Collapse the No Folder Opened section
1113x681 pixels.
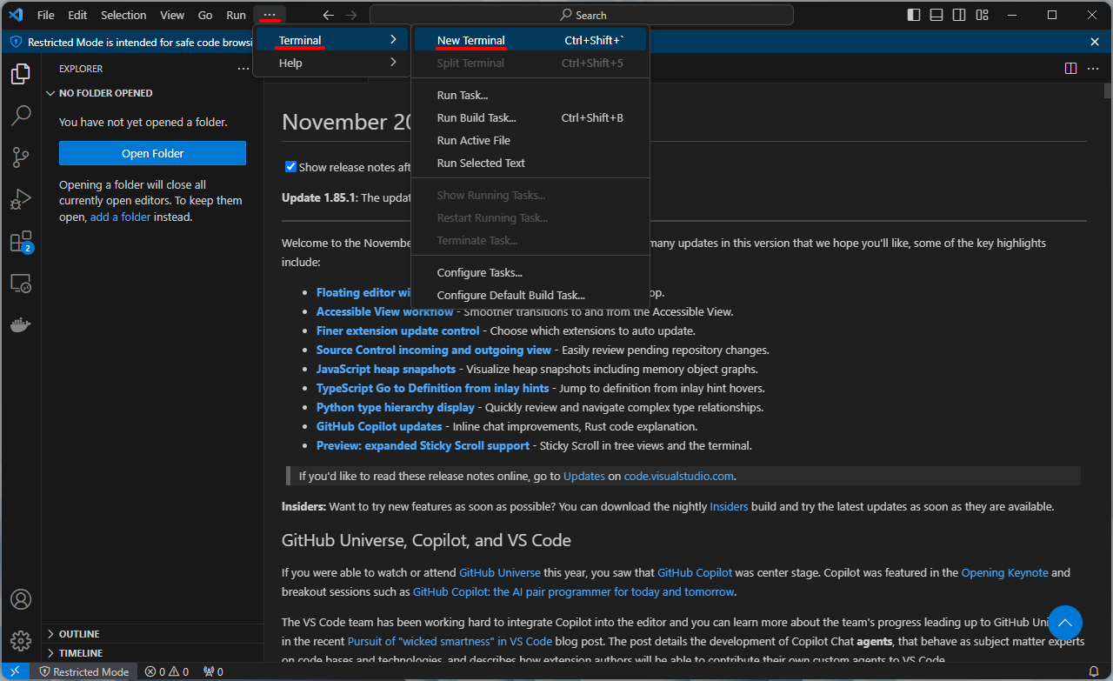(152, 93)
